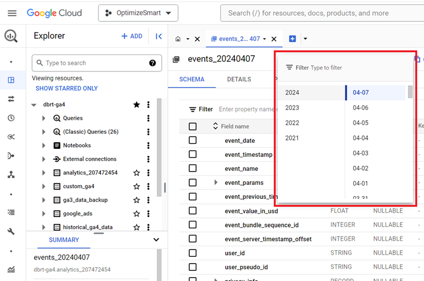The height and width of the screenshot is (281, 424).
Task: Click the home tab icon
Action: [x=178, y=39]
